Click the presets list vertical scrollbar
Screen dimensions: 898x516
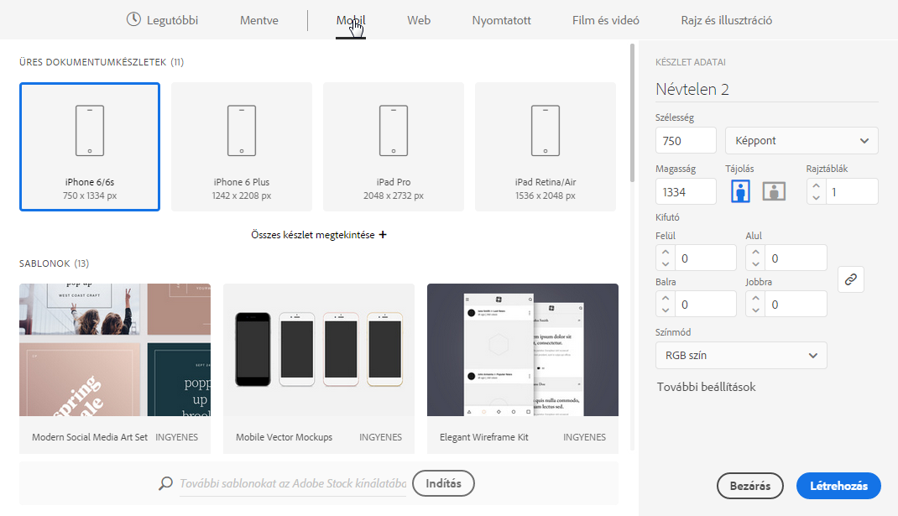click(632, 112)
